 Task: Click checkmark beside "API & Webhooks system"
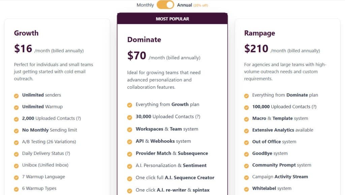click(129, 141)
